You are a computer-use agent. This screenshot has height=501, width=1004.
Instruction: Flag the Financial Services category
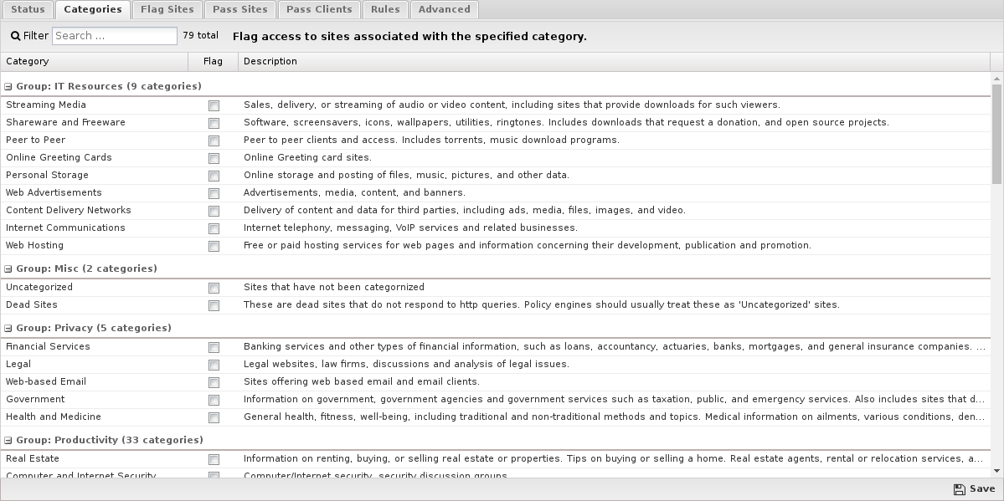click(x=214, y=347)
